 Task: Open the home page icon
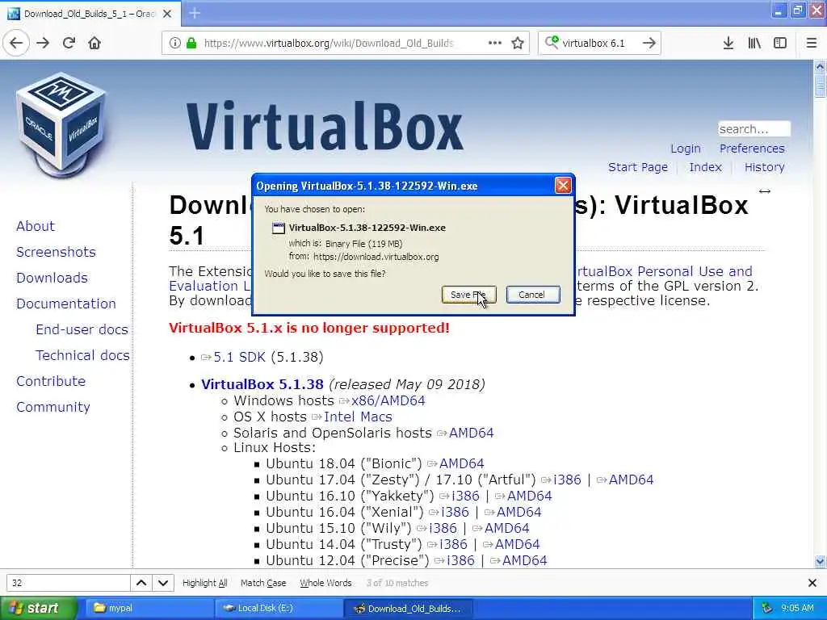94,44
